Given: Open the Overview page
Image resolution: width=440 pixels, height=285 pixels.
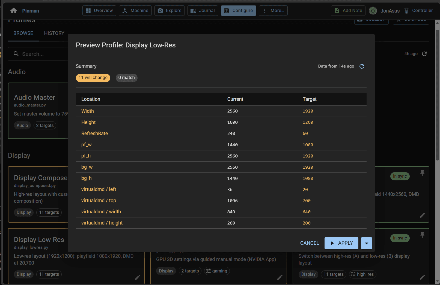Looking at the screenshot, I should point(99,11).
